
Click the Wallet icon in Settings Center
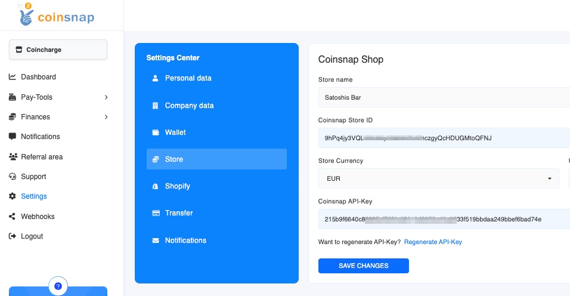pyautogui.click(x=156, y=132)
